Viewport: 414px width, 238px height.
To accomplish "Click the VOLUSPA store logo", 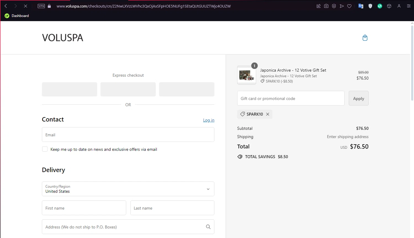I will [63, 38].
